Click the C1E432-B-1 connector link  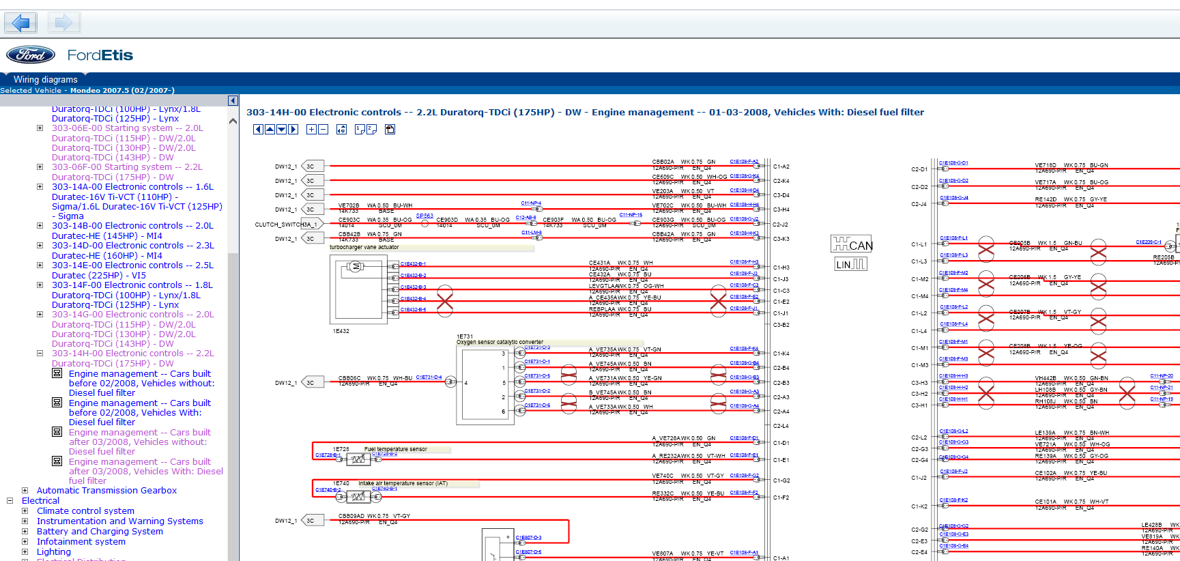coord(413,264)
